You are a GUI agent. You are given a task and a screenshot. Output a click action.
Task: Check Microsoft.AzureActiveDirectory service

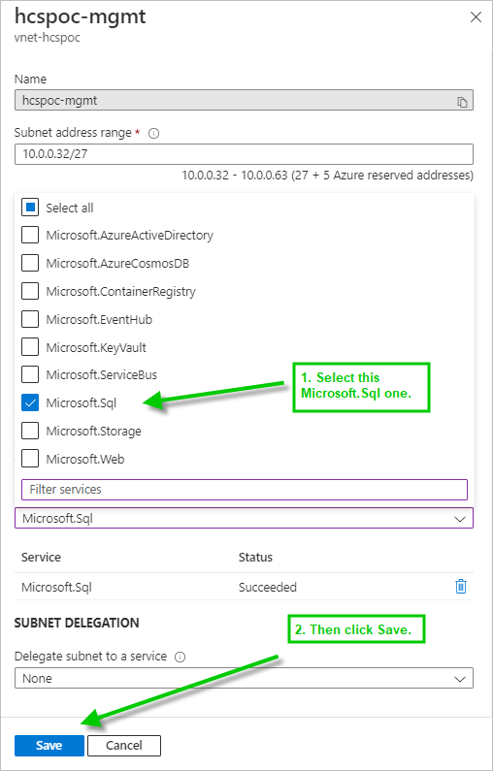pyautogui.click(x=30, y=236)
